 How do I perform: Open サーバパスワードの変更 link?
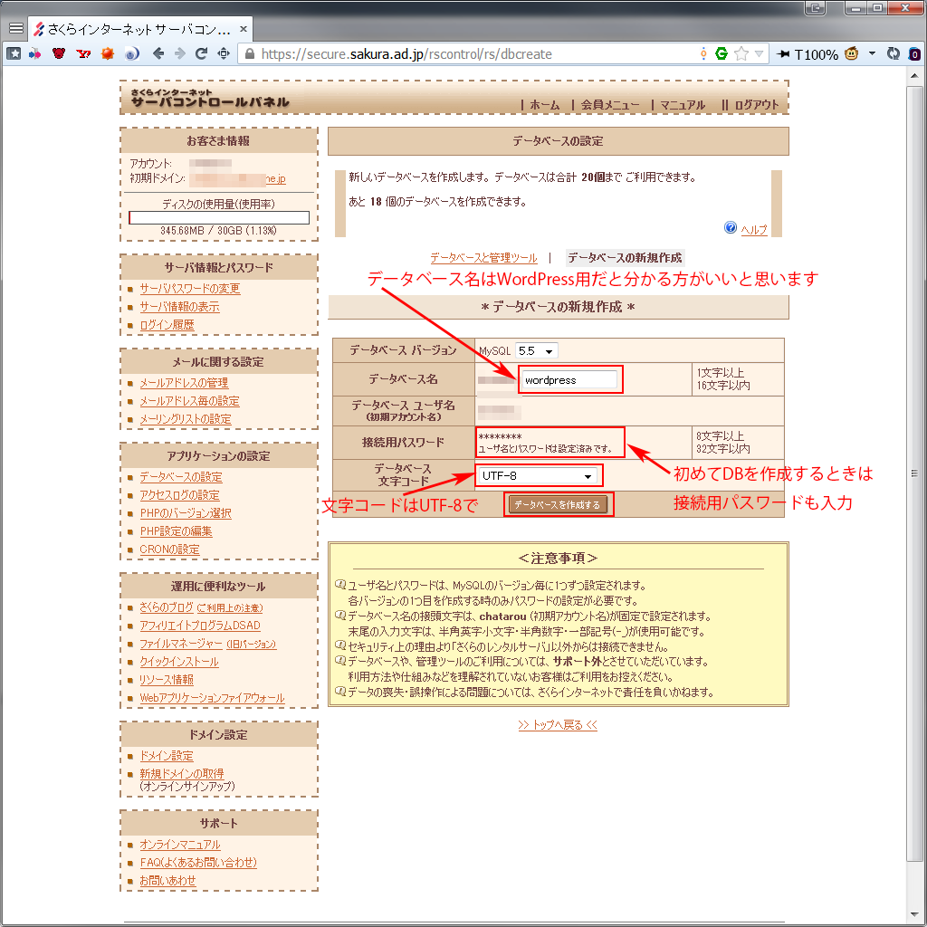point(190,289)
